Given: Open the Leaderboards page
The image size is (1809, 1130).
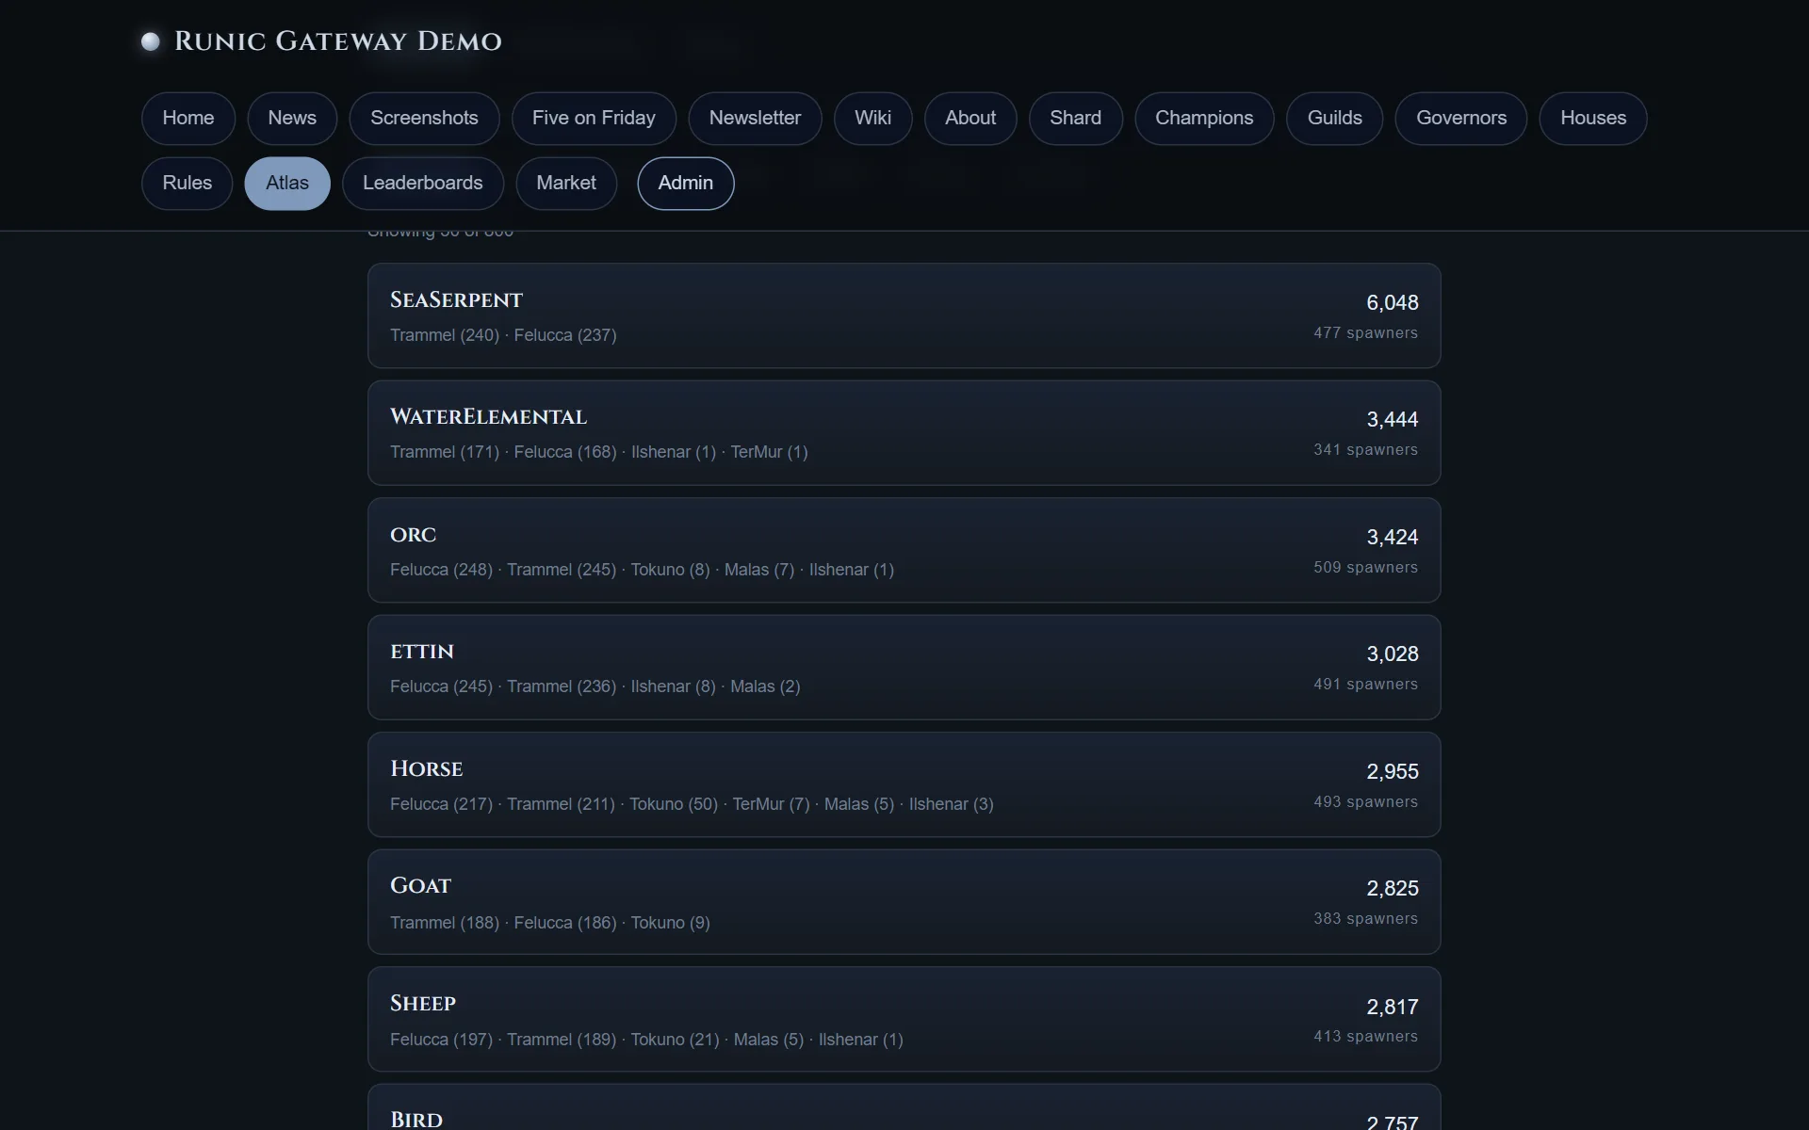Looking at the screenshot, I should (423, 184).
